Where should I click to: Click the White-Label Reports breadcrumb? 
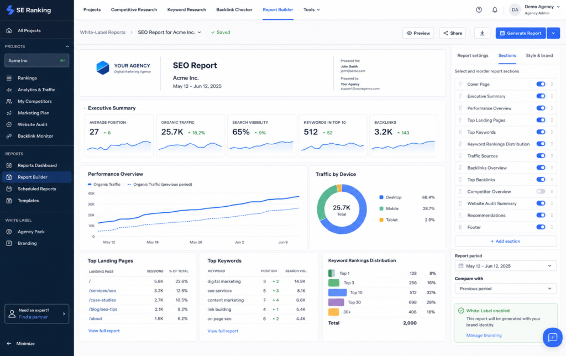(x=102, y=32)
